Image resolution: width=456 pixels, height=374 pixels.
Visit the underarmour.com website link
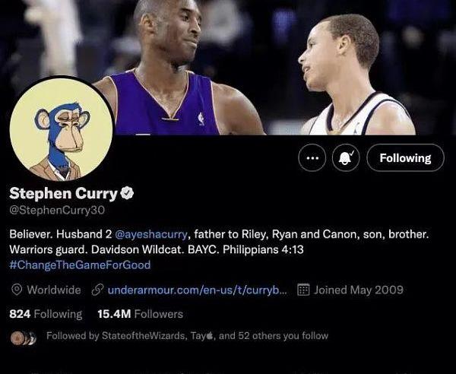[x=197, y=290]
